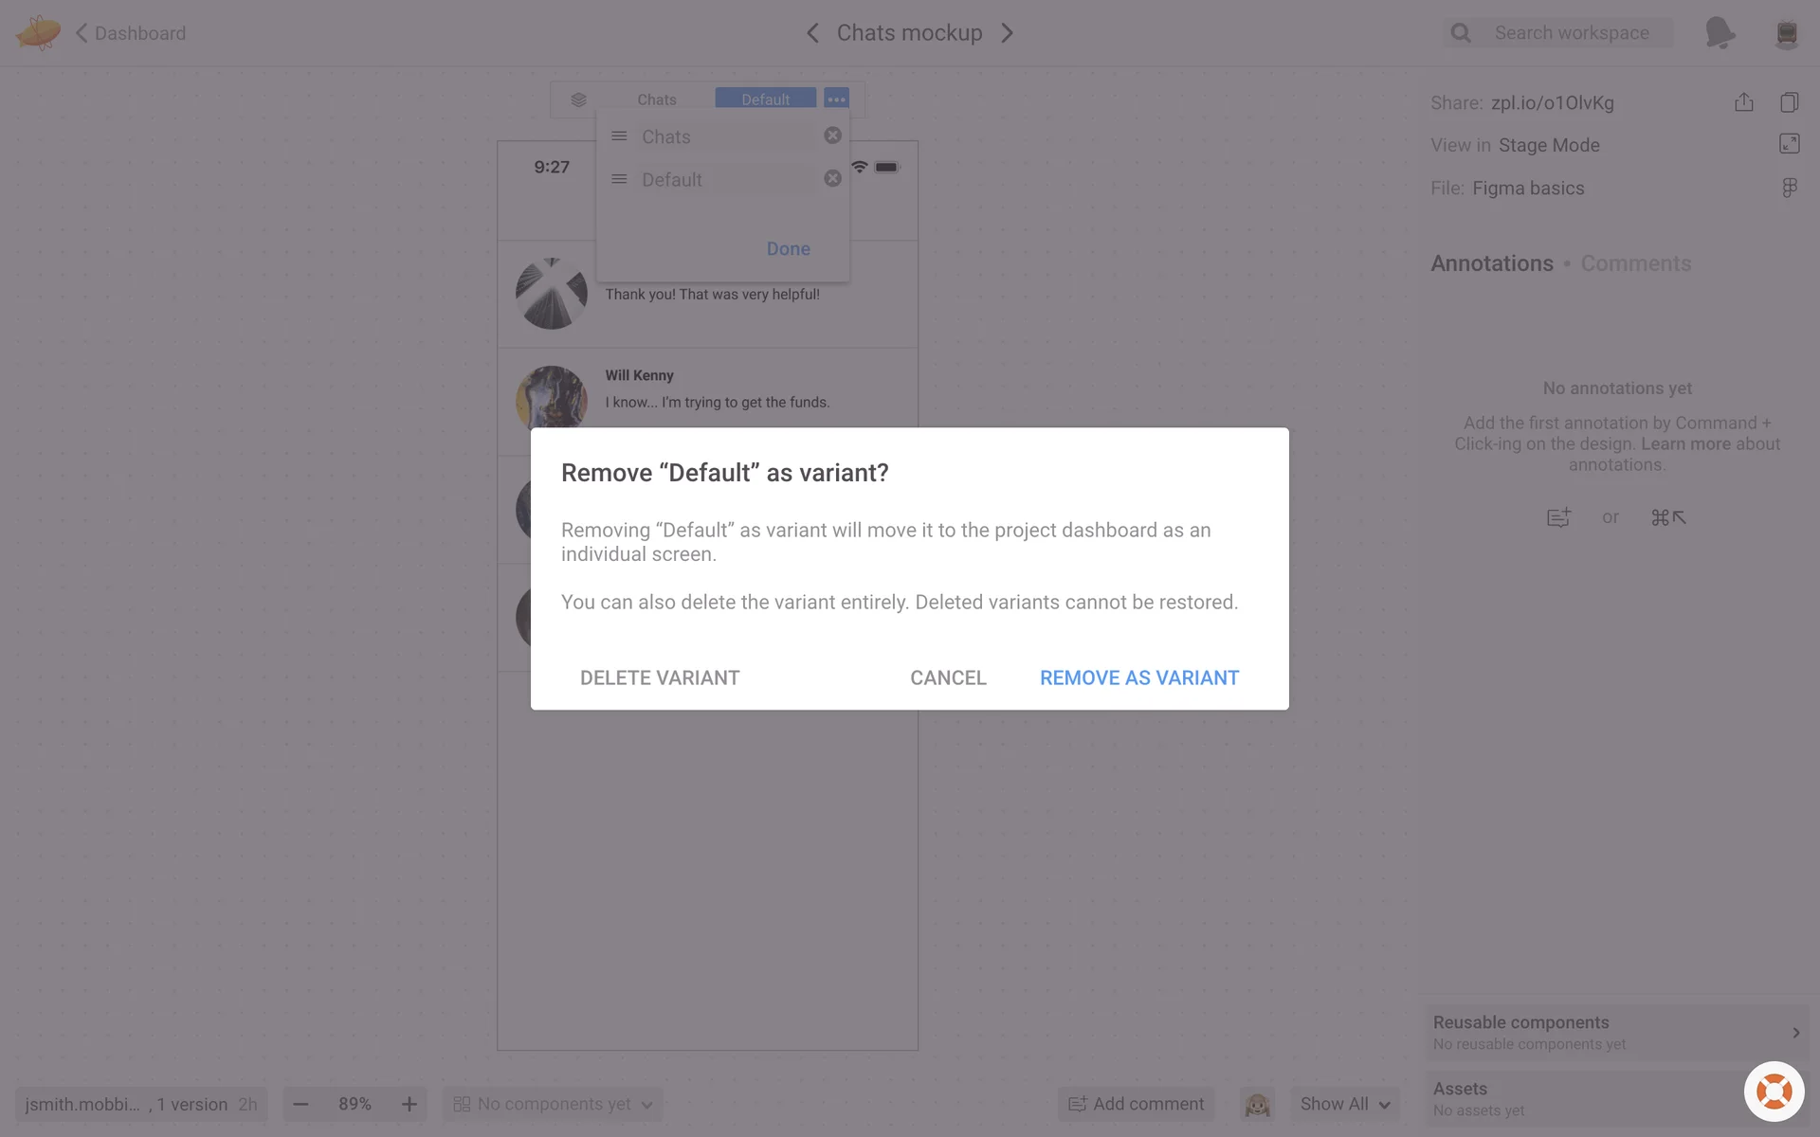The height and width of the screenshot is (1137, 1820).
Task: Select the Default variant tab
Action: tap(765, 99)
